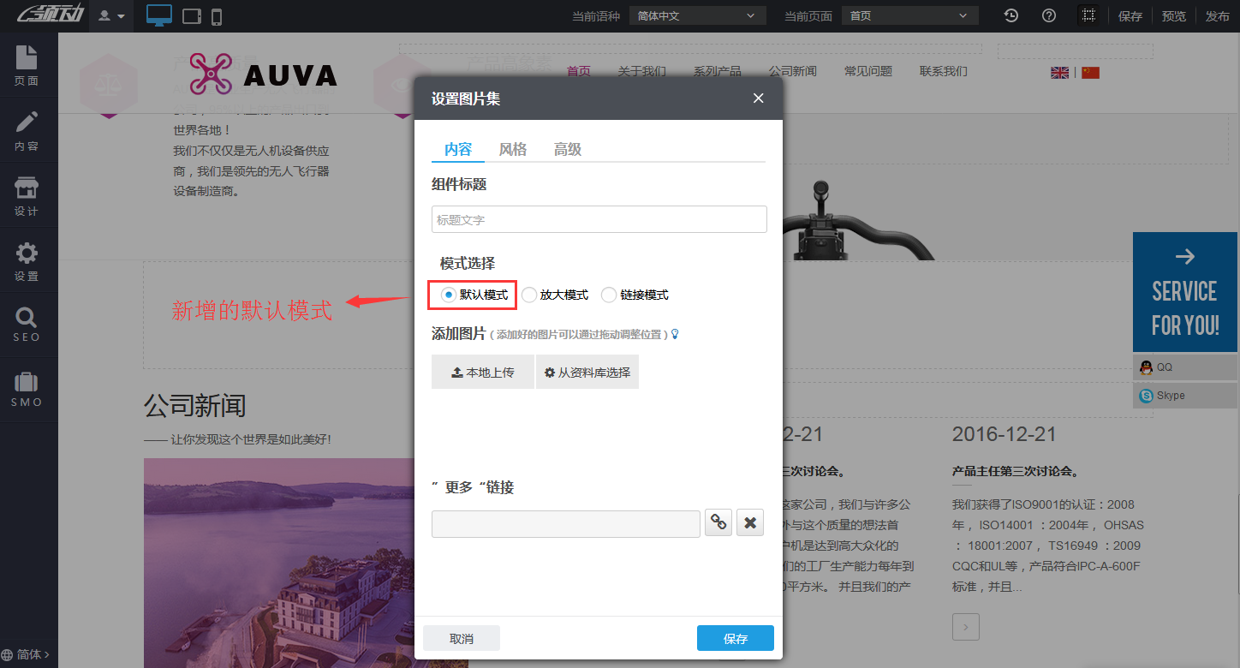Click the 本地上传 upload button
The width and height of the screenshot is (1240, 668).
click(483, 373)
